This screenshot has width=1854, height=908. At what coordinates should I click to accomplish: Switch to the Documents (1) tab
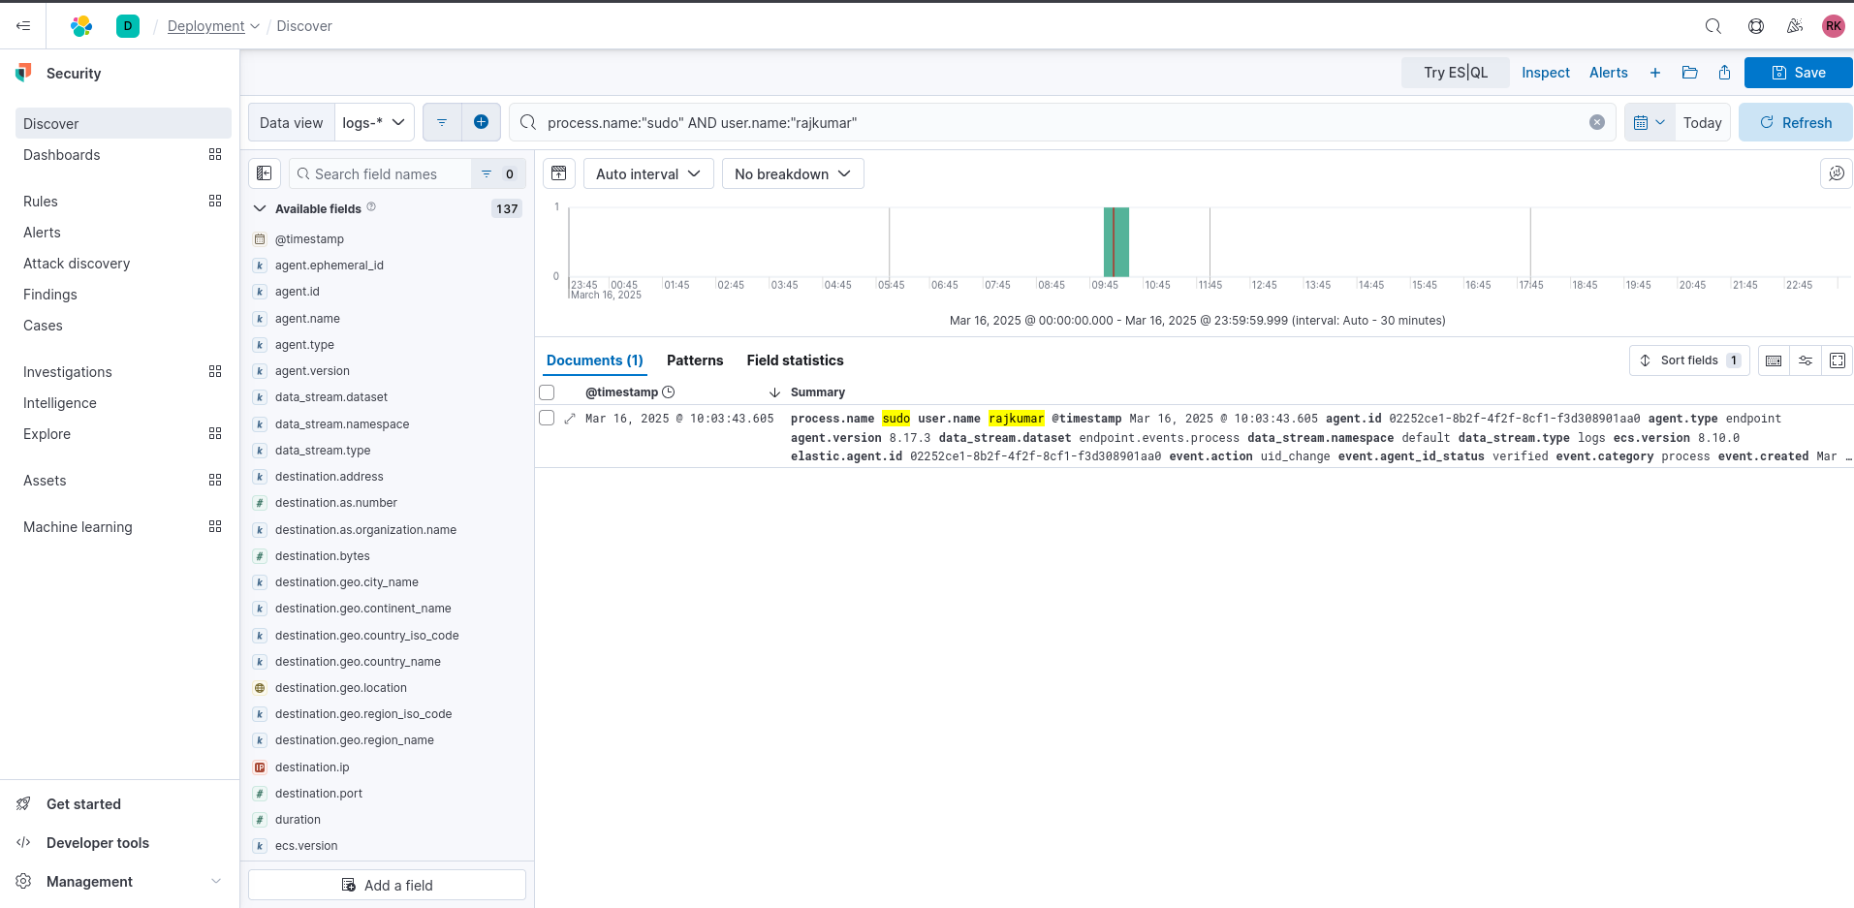pos(595,360)
